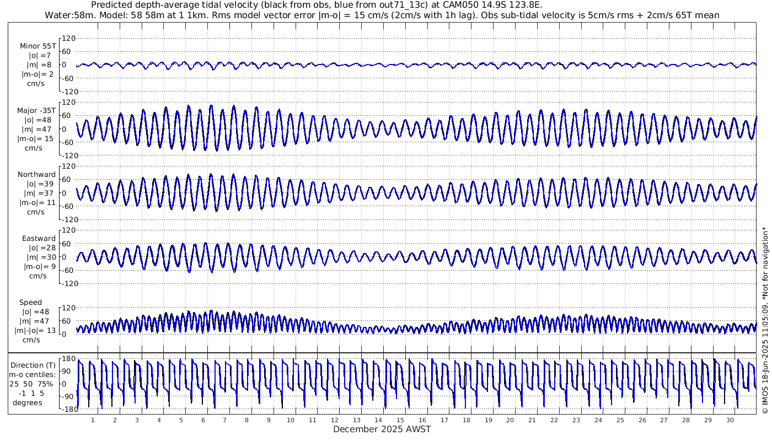Click the "25 50 75%" centile header
This screenshot has width=772, height=441.
(x=31, y=384)
